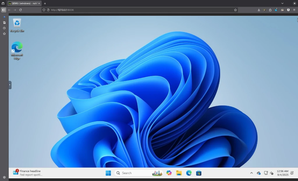Viewport: 298px width, 181px height.
Task: Close the QEMU (windows) tab
Action: pyautogui.click(x=39, y=3)
